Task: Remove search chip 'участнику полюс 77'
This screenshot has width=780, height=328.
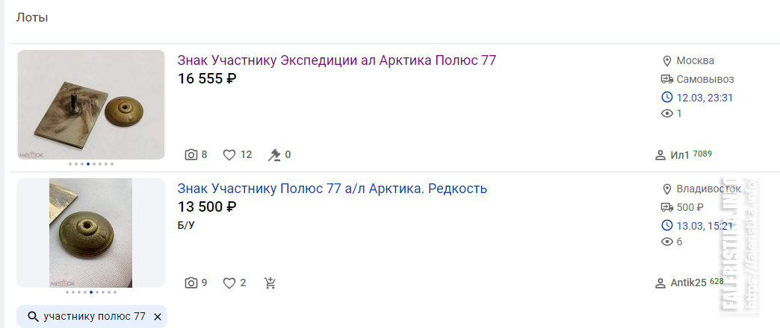Action: 158,317
